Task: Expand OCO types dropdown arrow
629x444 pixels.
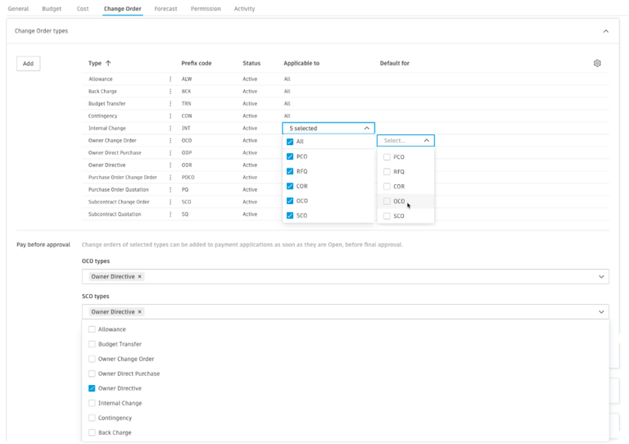Action: coord(601,277)
